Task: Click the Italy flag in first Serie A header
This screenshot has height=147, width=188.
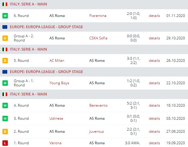Action: click(x=5, y=5)
